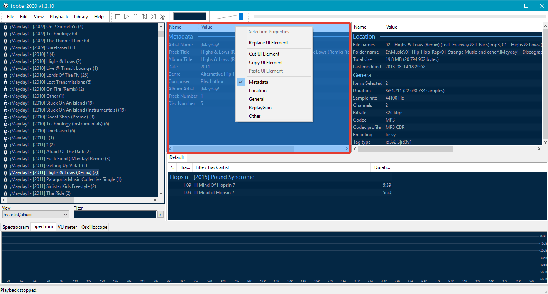The height and width of the screenshot is (294, 548).
Task: Select Cut UI Element
Action: (x=274, y=54)
